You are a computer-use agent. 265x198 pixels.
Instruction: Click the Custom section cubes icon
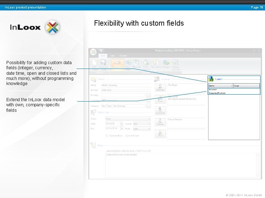211,79
